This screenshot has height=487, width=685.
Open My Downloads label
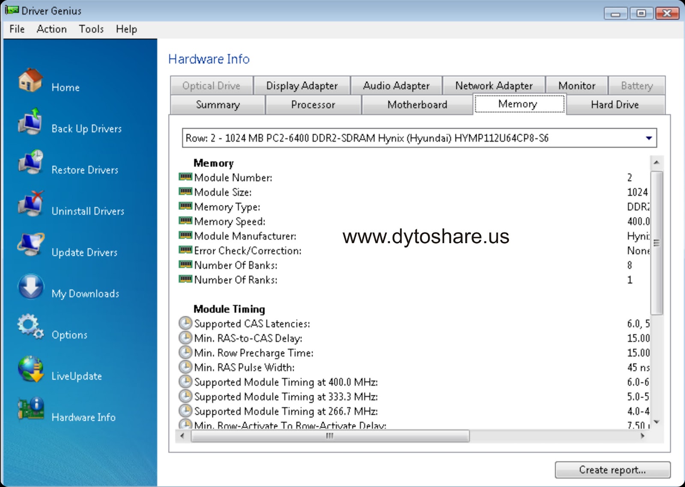coord(85,294)
